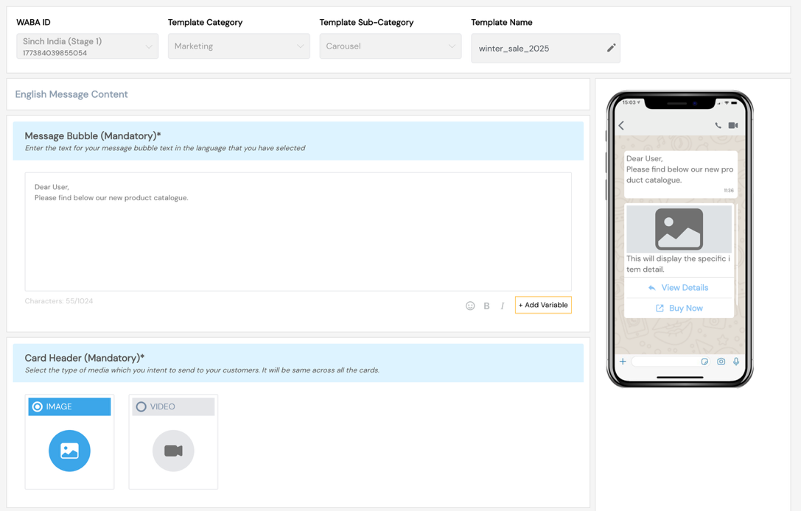This screenshot has width=801, height=511.
Task: Click the grey video camera circle icon
Action: 173,451
